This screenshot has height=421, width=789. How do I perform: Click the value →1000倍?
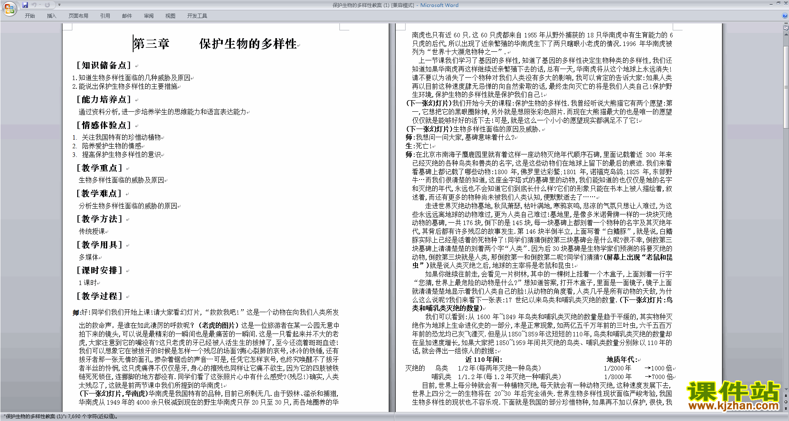658,368
